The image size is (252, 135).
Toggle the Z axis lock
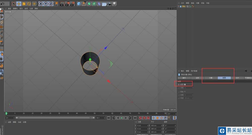tap(51, 4)
